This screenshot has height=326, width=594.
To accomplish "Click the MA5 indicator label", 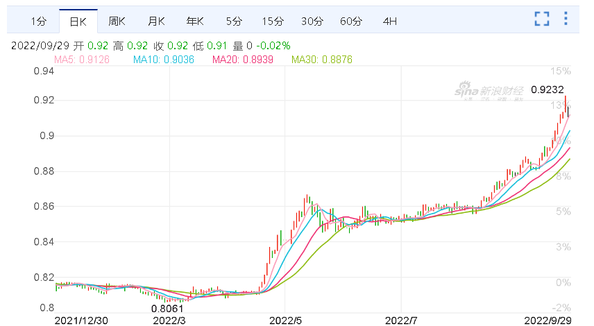I will (82, 60).
